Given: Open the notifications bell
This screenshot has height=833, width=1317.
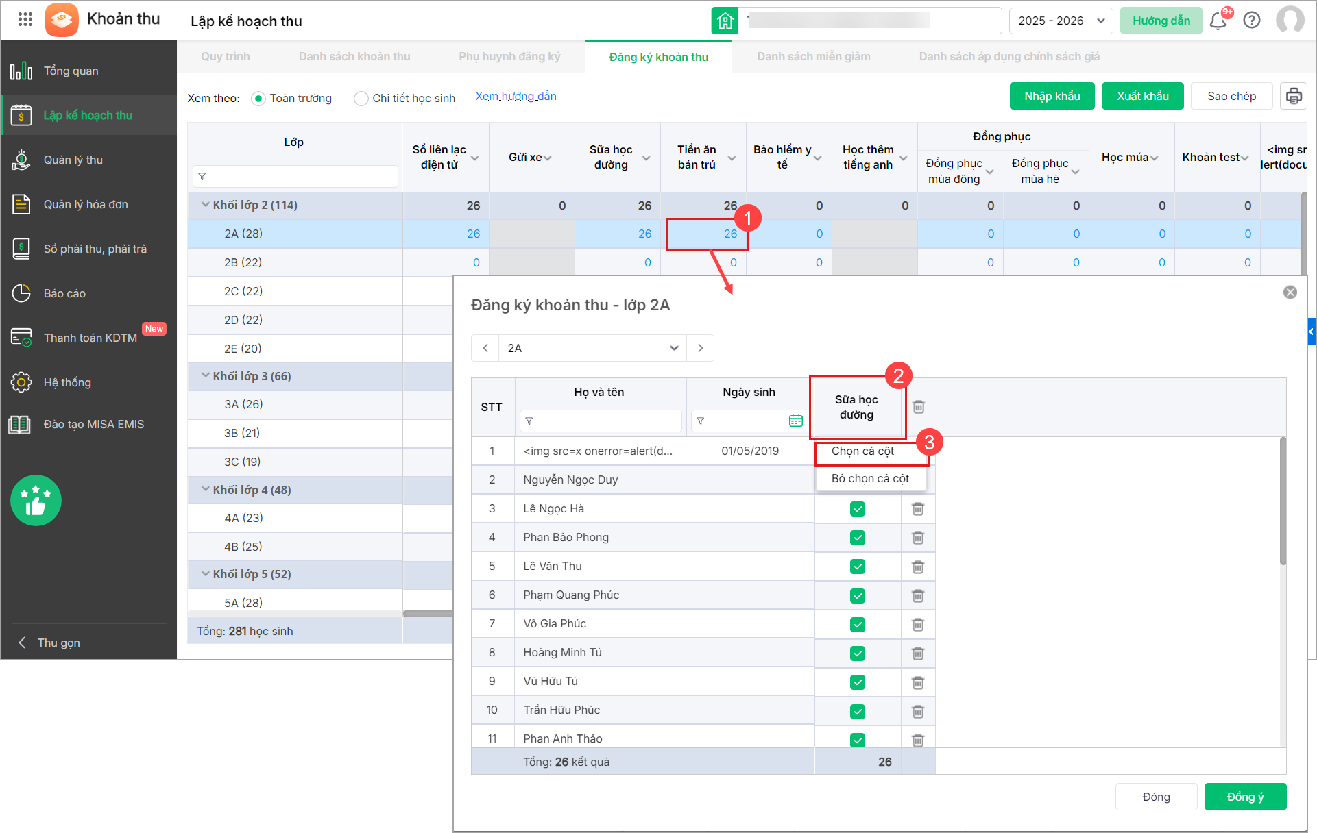Looking at the screenshot, I should pyautogui.click(x=1218, y=21).
